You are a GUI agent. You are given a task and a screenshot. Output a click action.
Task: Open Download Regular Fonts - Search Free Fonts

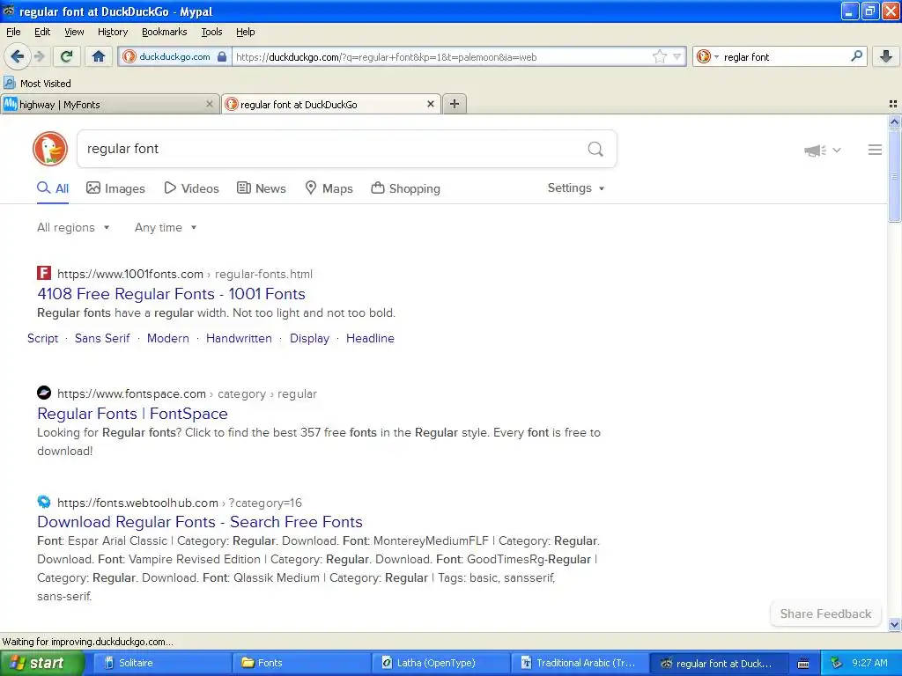[x=200, y=522]
